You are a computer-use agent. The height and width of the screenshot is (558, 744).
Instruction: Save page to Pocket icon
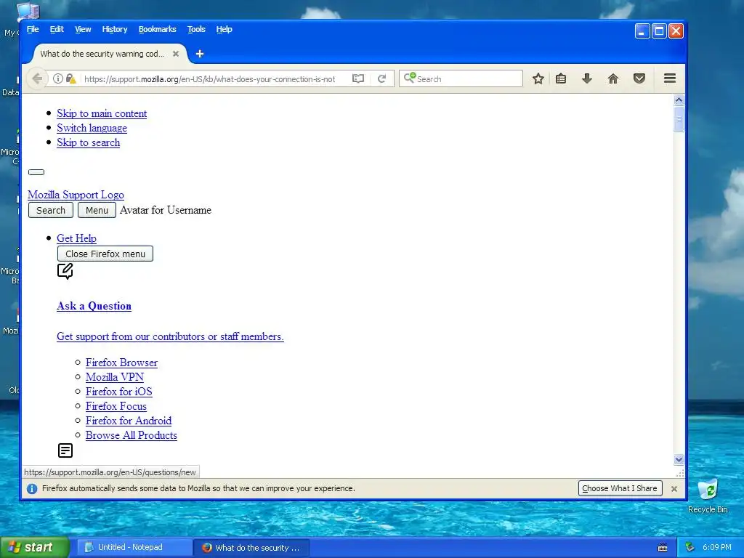pyautogui.click(x=639, y=78)
